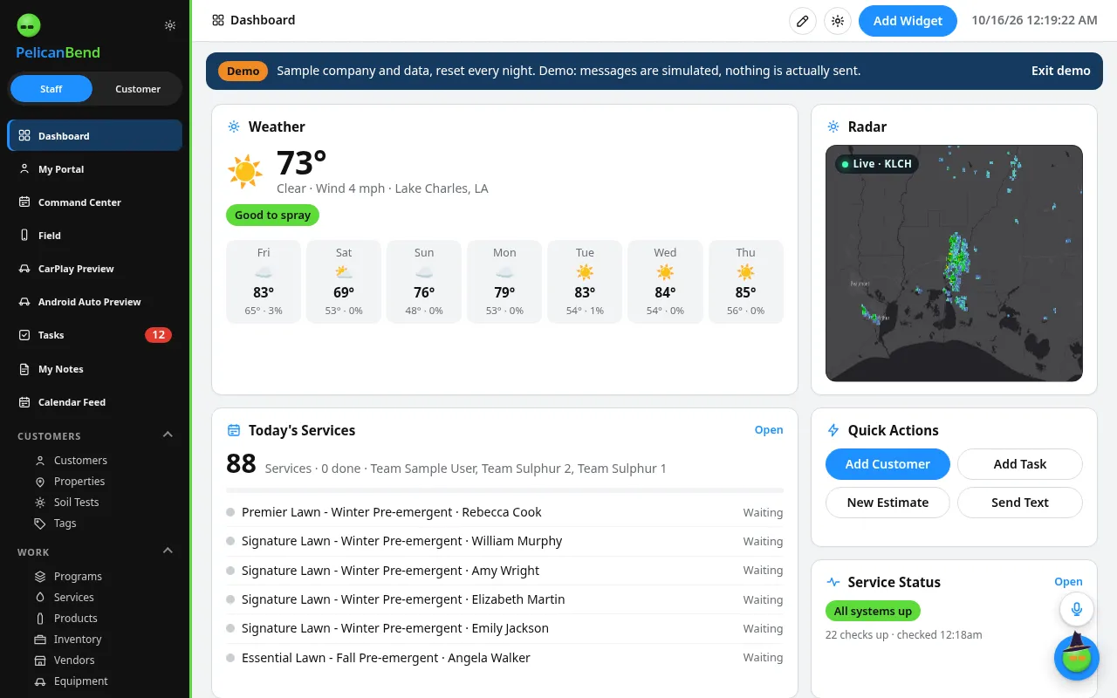
Task: Collapse the WORK sidebar section
Action: [x=168, y=551]
